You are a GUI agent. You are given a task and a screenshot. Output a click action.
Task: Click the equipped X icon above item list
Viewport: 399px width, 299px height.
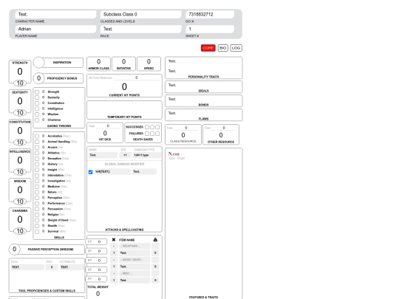[x=114, y=240]
